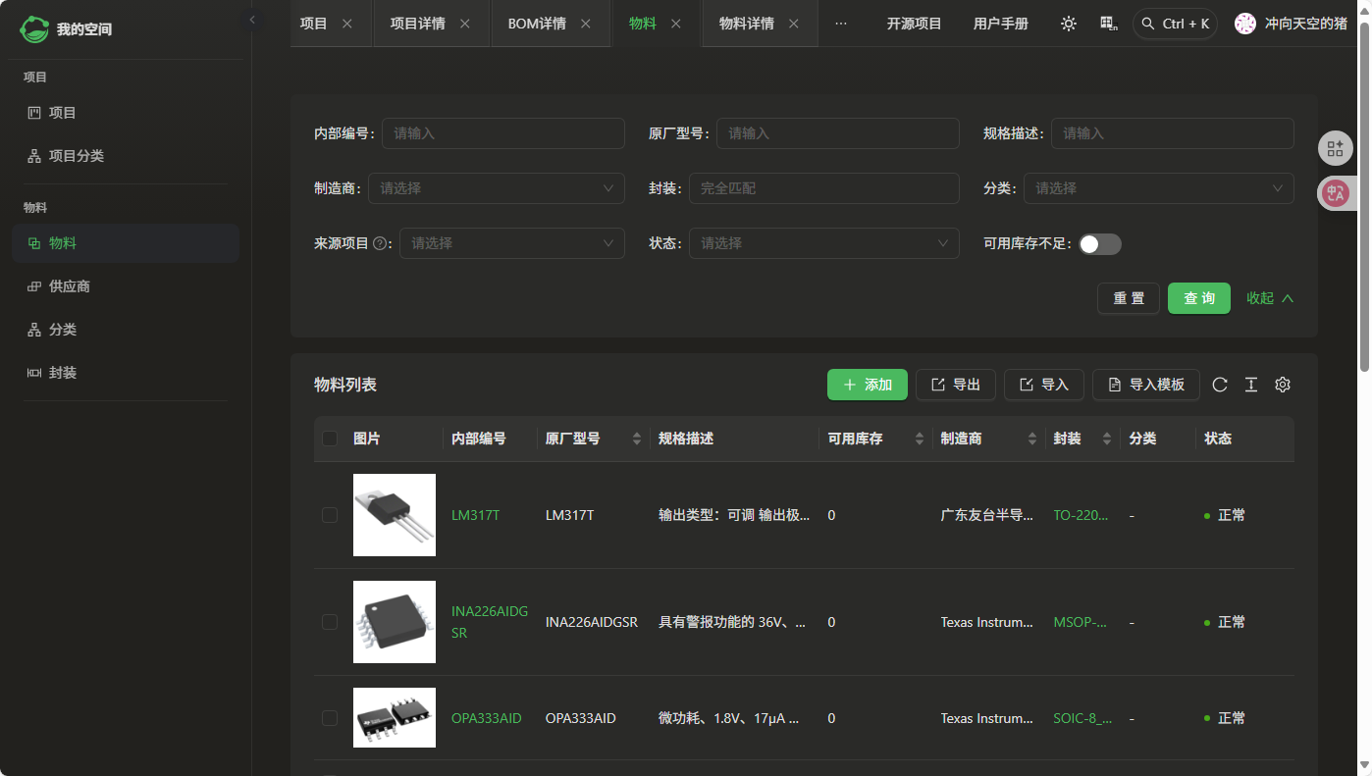Open the column settings gear icon
1372x776 pixels.
point(1282,385)
